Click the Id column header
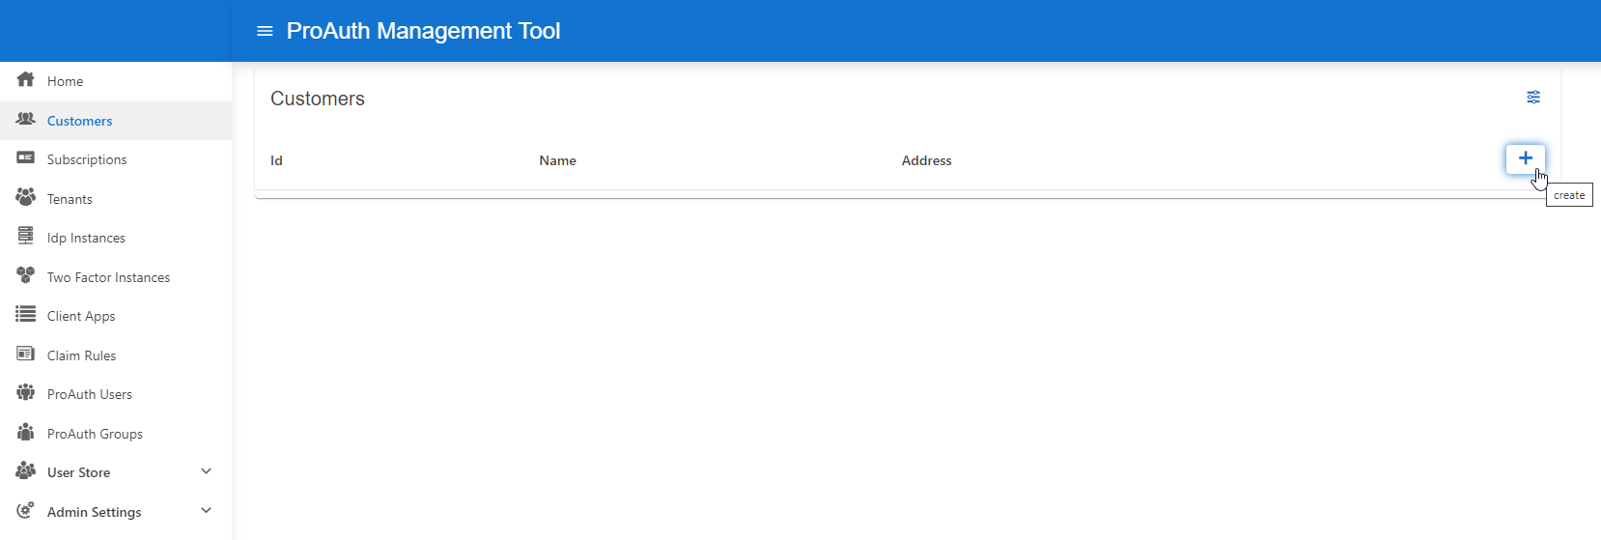The image size is (1601, 540). pyautogui.click(x=276, y=160)
